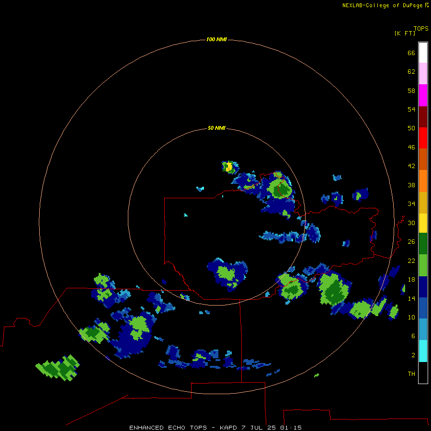
Task: Click legend label 42
Action: [x=411, y=166]
